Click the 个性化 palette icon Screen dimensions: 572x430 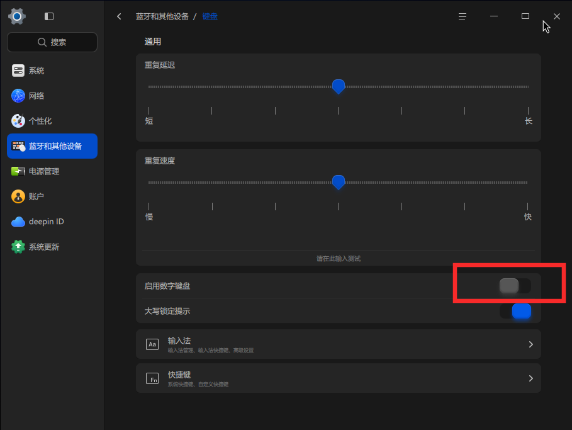18,121
